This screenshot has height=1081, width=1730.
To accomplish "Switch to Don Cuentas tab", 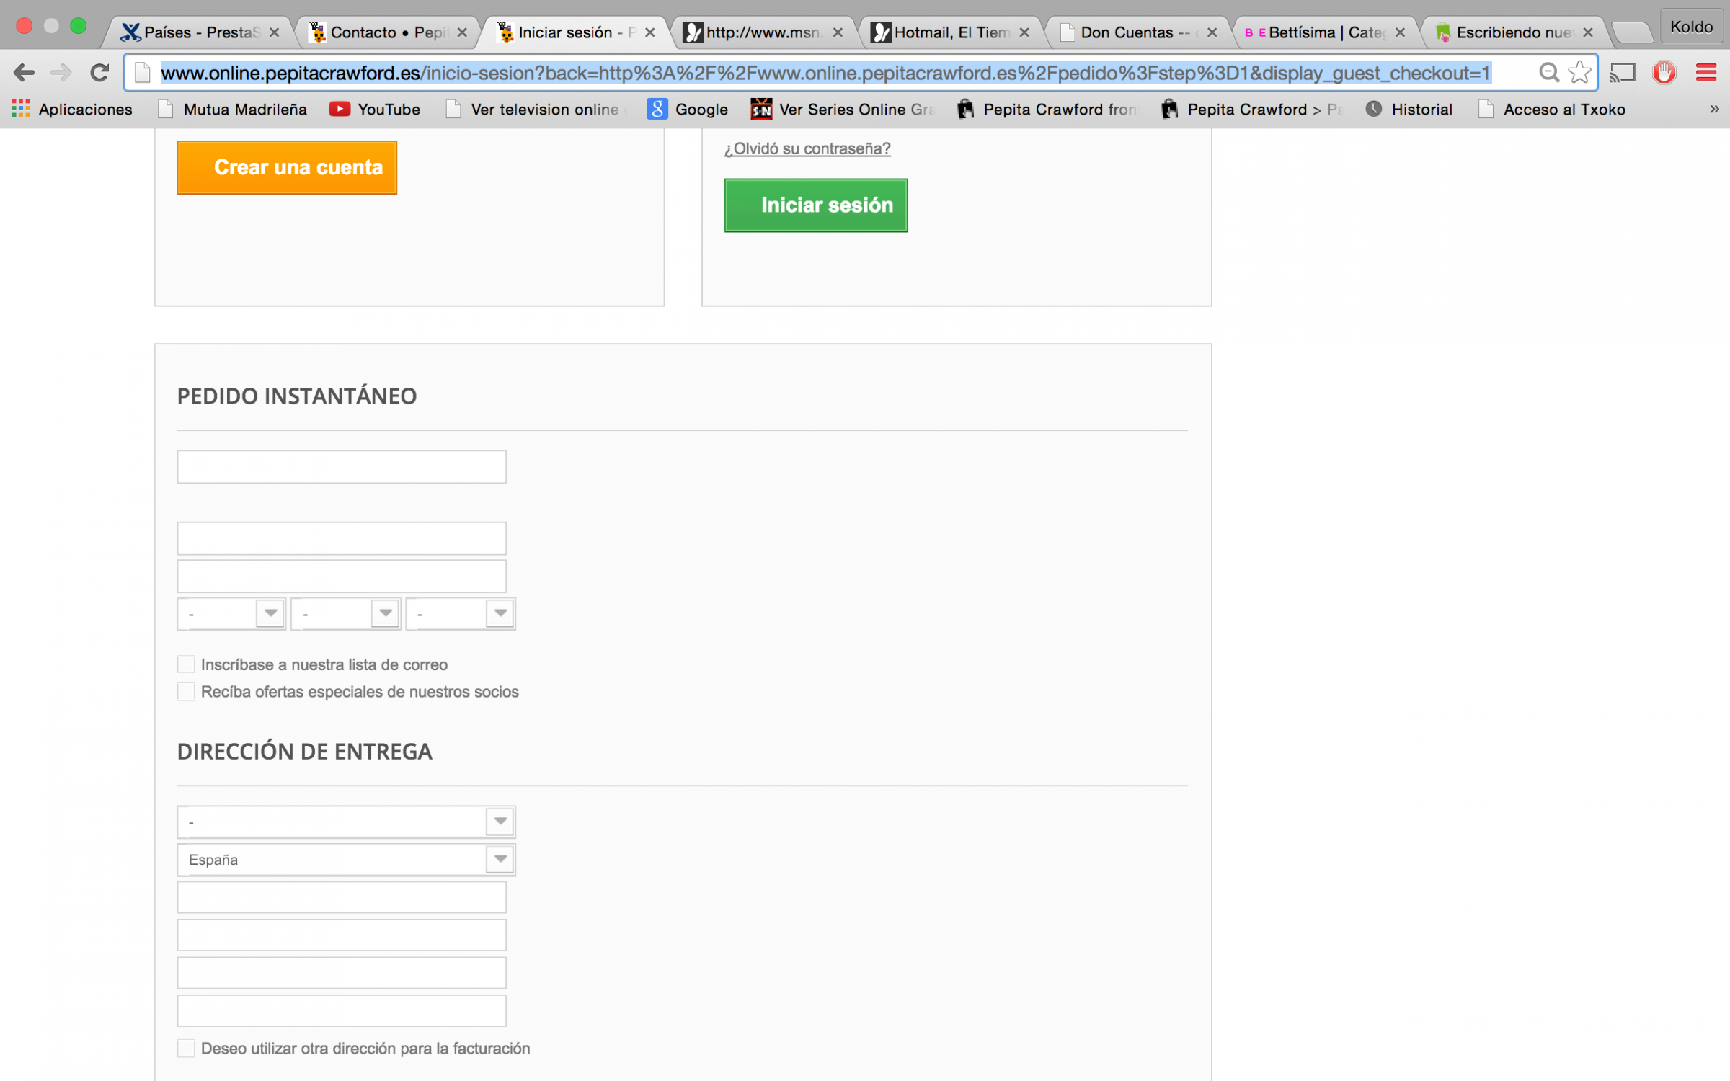I will (1132, 32).
